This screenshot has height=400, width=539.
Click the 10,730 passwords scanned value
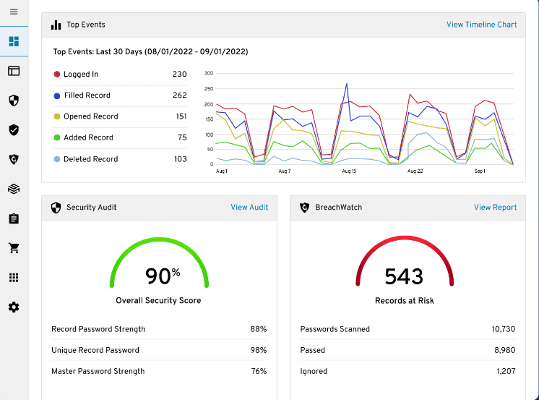tap(504, 329)
